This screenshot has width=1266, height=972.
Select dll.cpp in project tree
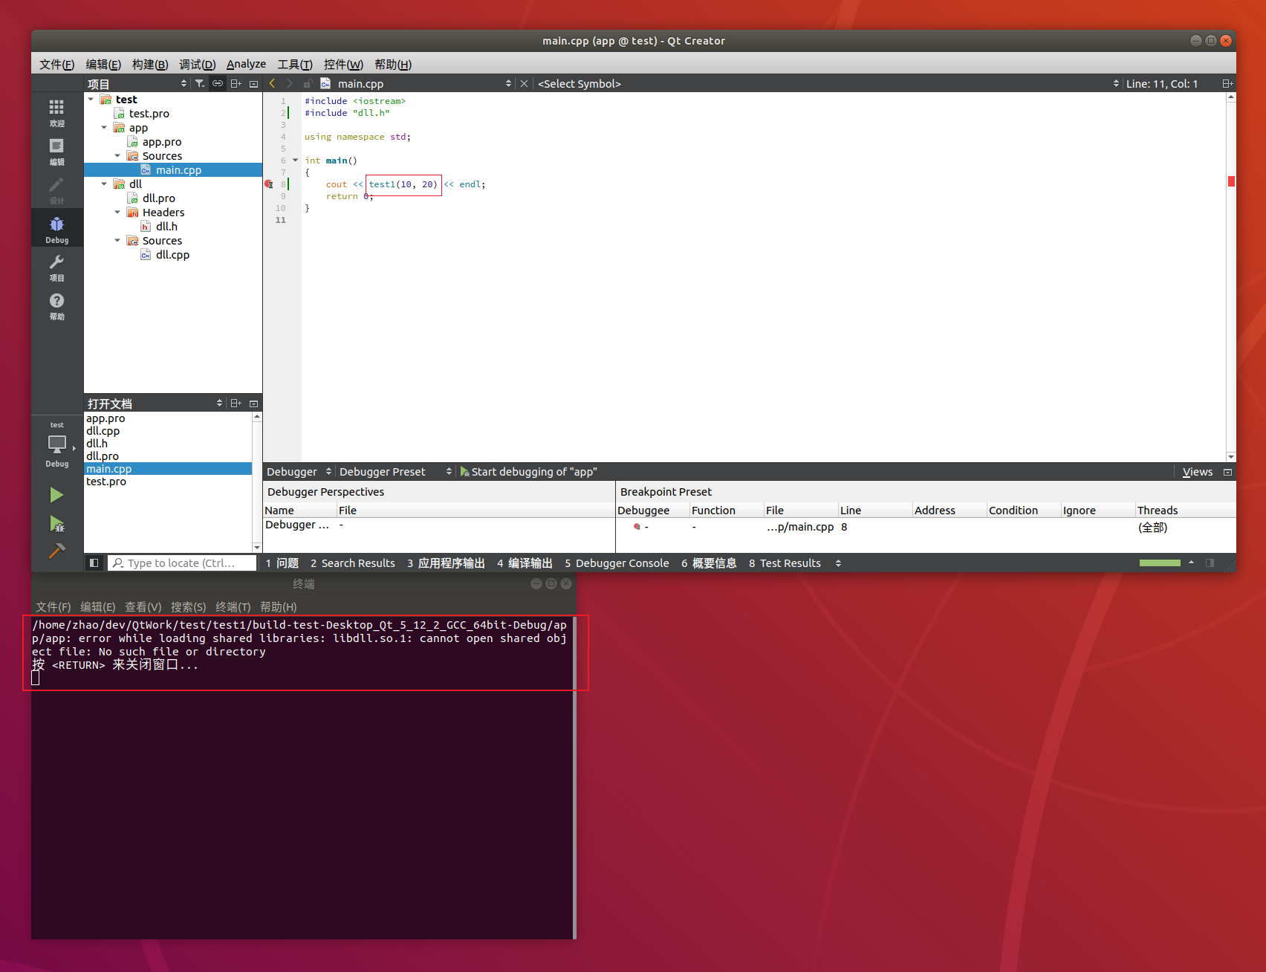172,255
